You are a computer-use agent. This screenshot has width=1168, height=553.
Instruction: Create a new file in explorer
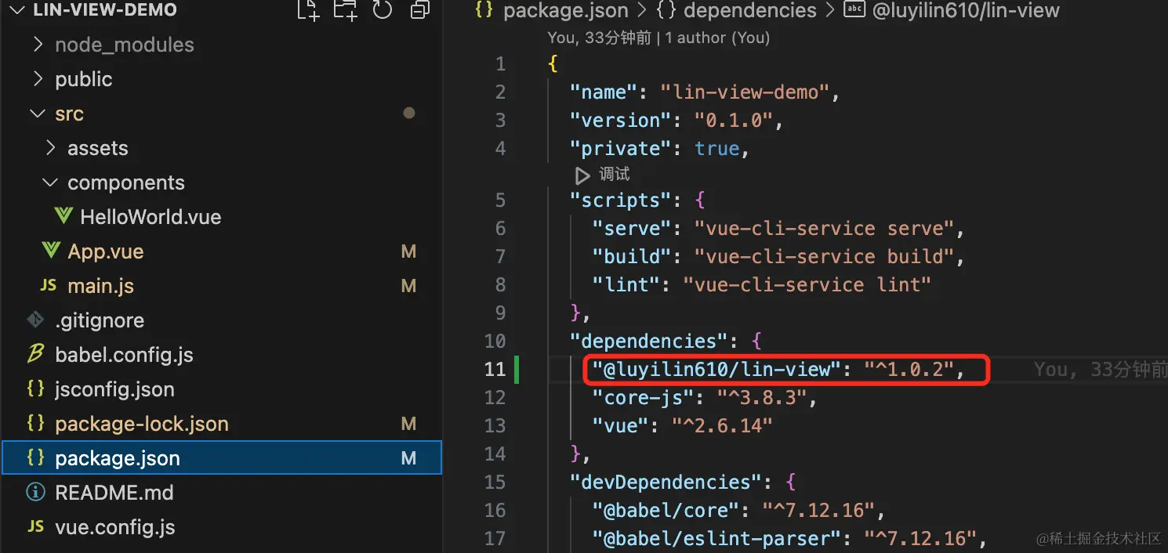click(x=309, y=9)
